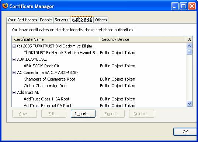
Task: Click the scrollbar up arrow
Action: 189,46
